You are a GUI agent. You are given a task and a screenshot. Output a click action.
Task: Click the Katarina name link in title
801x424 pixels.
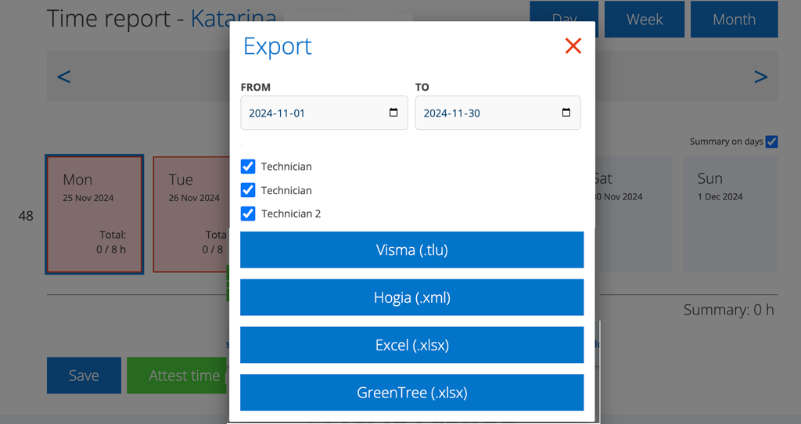click(x=233, y=19)
